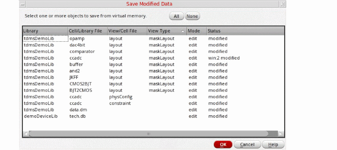Click the All button
This screenshot has width=337, height=150.
(x=176, y=16)
